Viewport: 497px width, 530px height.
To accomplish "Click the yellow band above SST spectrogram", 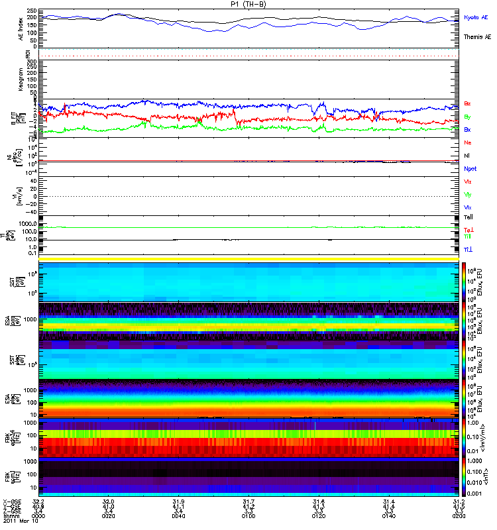I will point(248,259).
